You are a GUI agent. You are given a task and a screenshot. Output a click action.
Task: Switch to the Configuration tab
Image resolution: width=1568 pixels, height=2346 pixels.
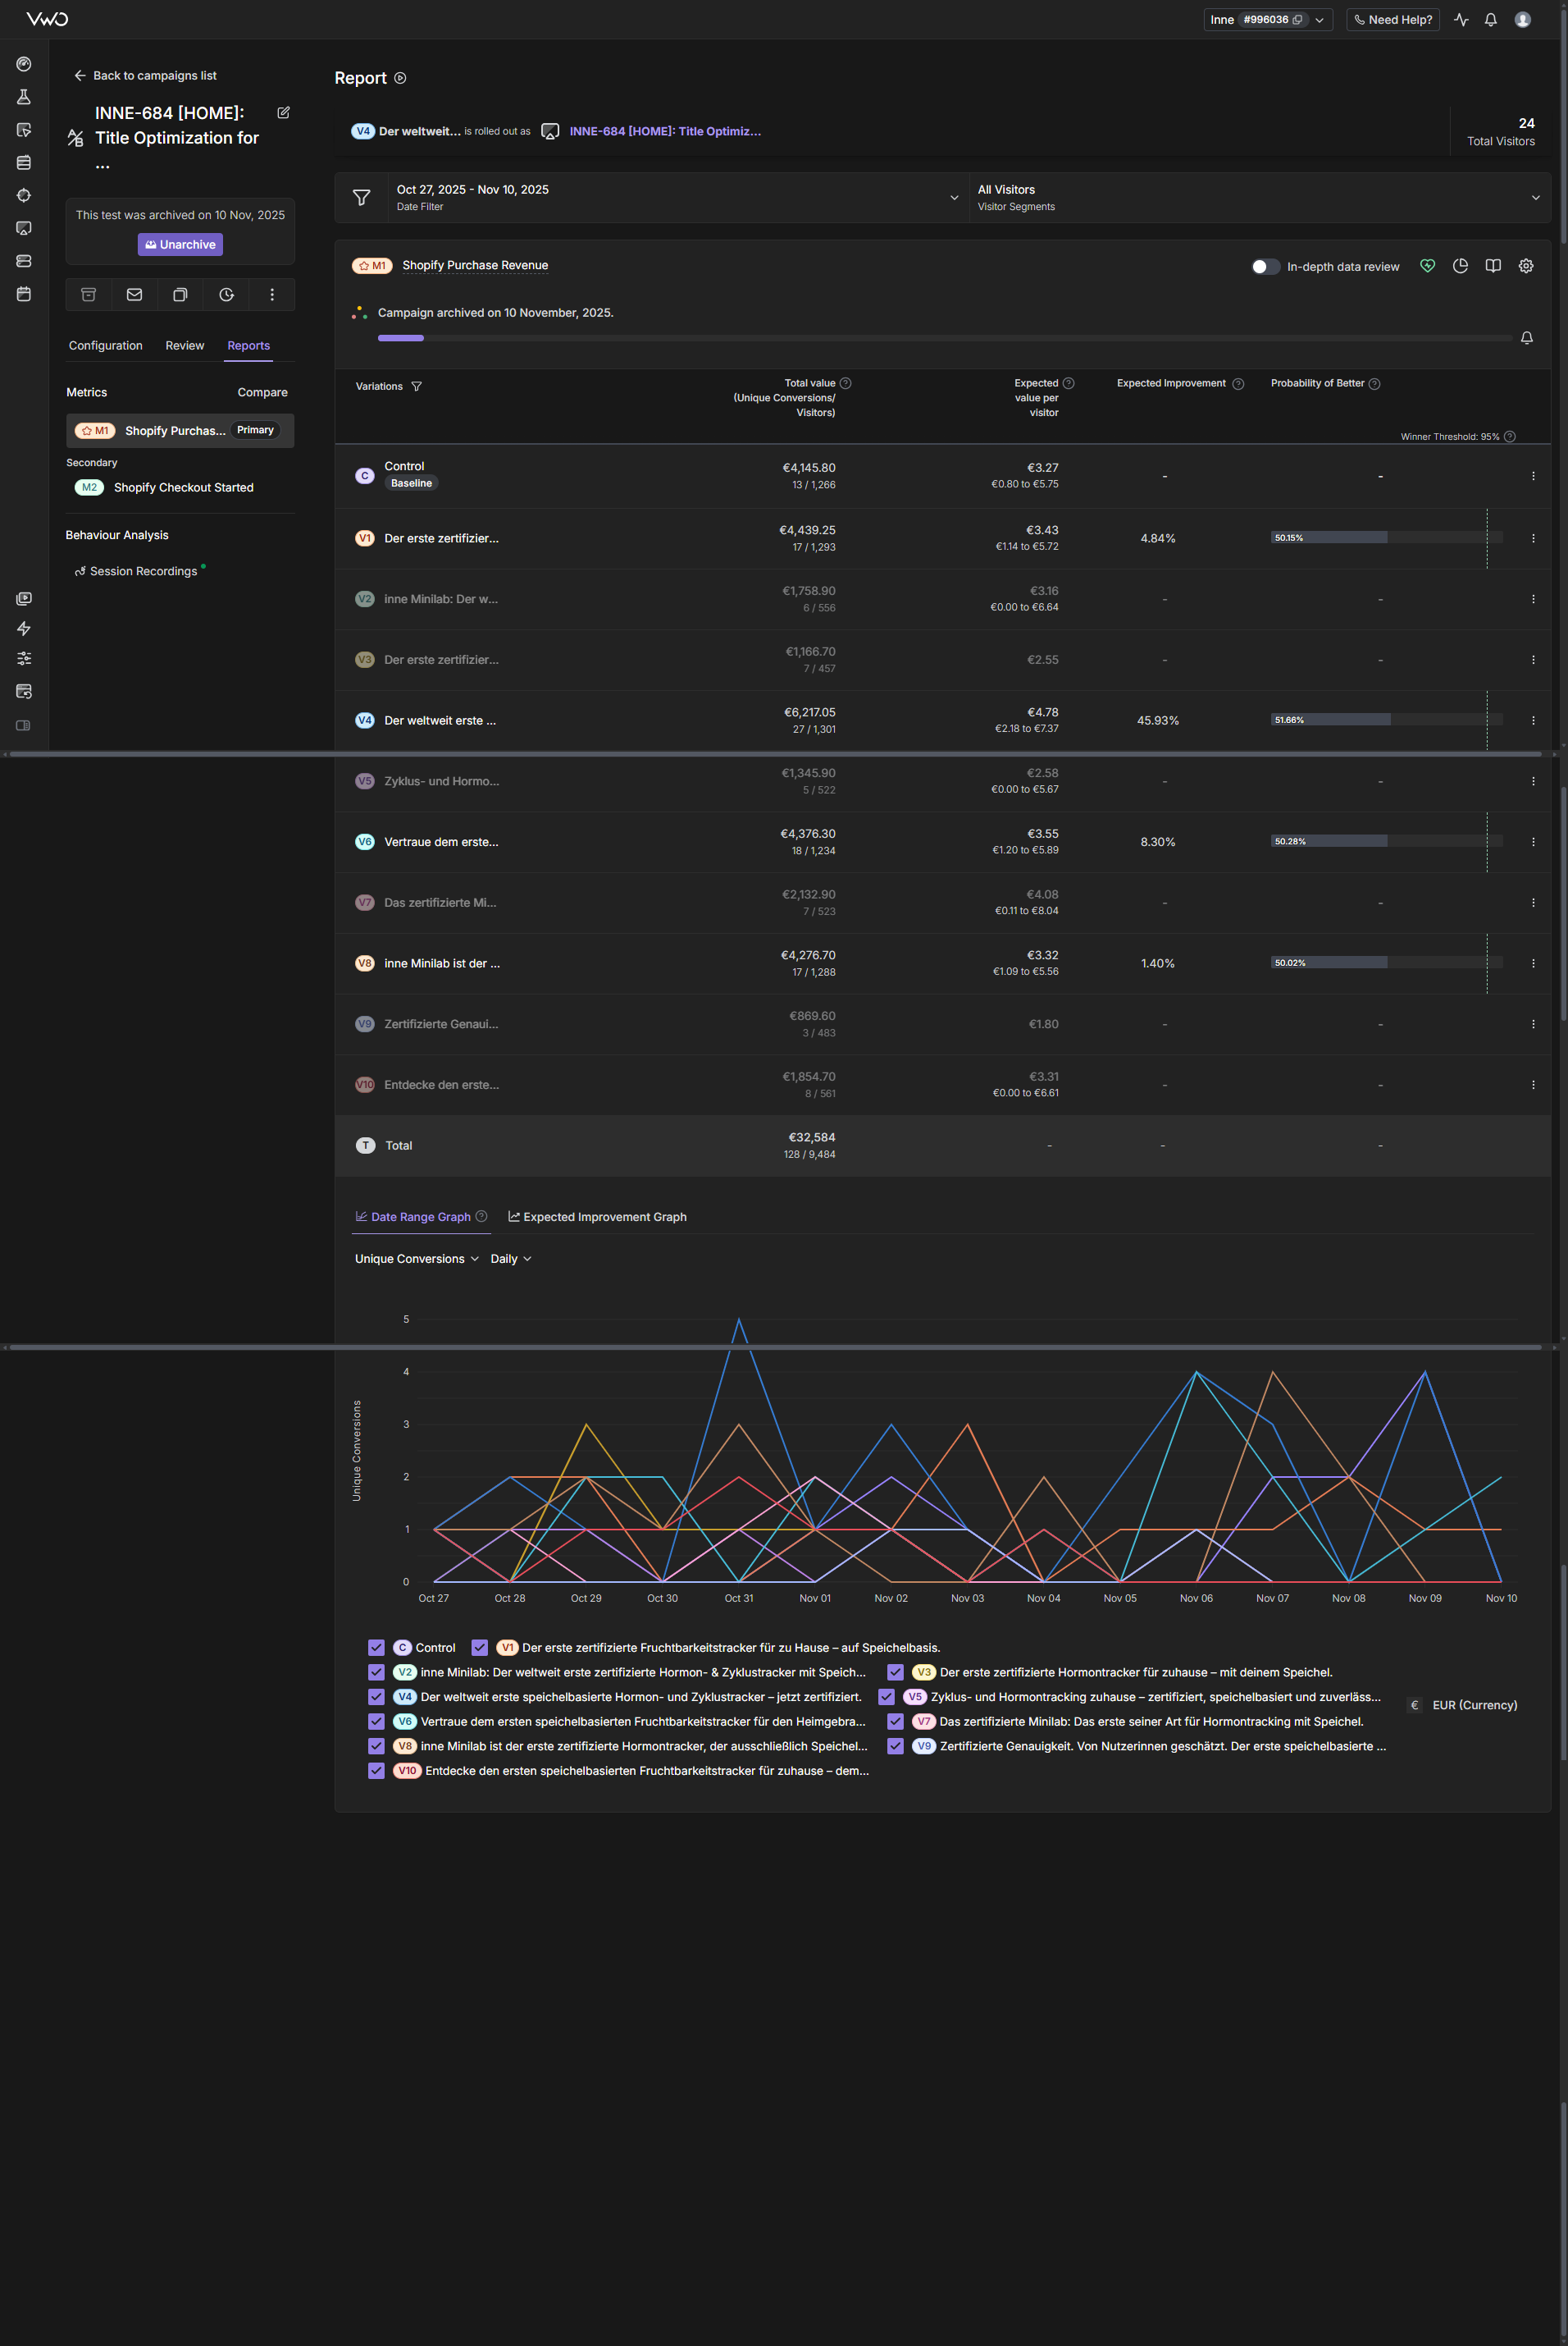tap(105, 345)
